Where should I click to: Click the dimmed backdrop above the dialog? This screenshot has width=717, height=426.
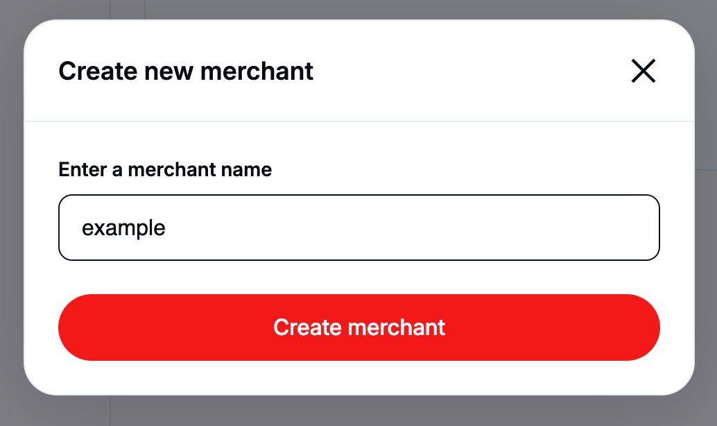[x=358, y=9]
